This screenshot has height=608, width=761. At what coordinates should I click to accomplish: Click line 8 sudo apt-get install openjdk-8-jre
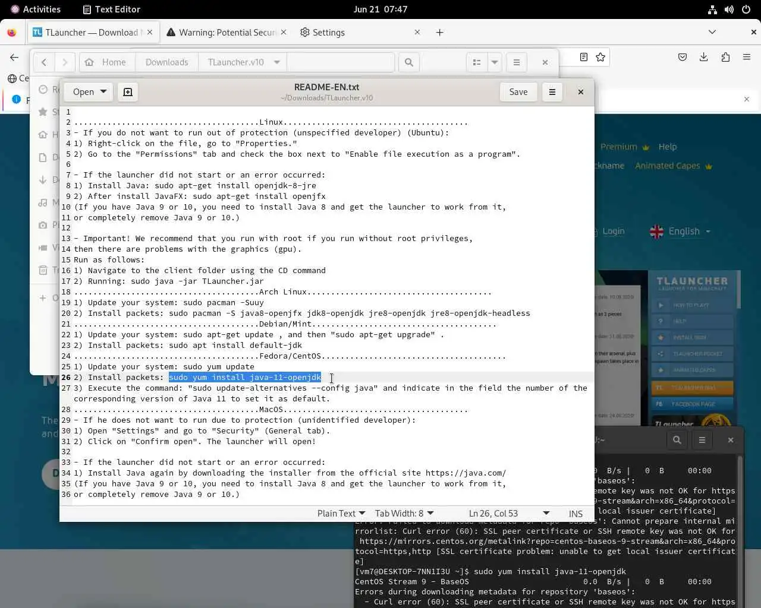(235, 186)
